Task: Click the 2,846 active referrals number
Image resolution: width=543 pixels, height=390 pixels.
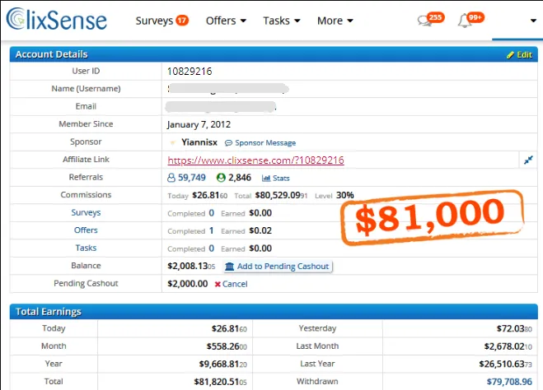Action: click(240, 178)
